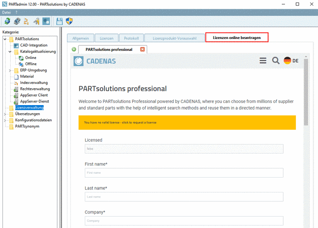Switch to the Protokoll tab

pyautogui.click(x=131, y=38)
